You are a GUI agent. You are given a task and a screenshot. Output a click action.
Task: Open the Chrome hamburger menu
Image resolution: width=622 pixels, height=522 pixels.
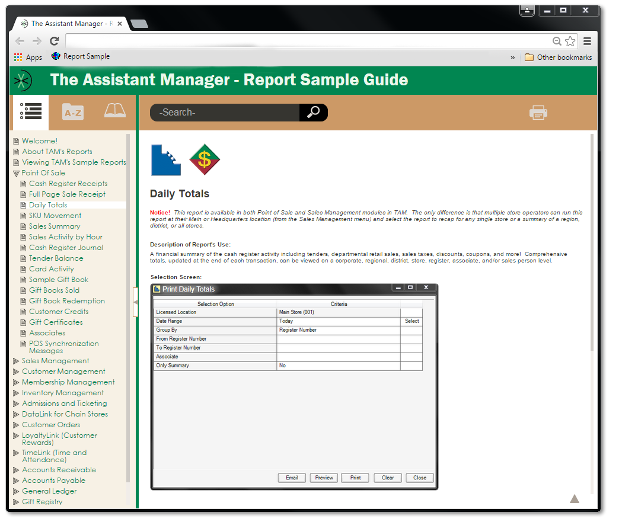[x=588, y=41]
